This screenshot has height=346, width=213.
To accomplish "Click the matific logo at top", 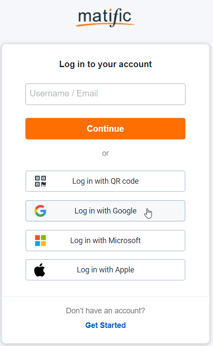I will (105, 18).
